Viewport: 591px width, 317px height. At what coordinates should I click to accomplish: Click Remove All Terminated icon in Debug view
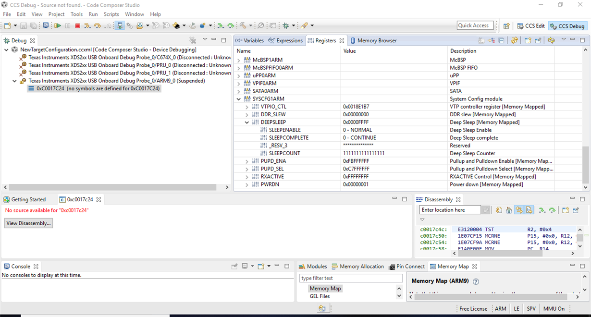193,40
